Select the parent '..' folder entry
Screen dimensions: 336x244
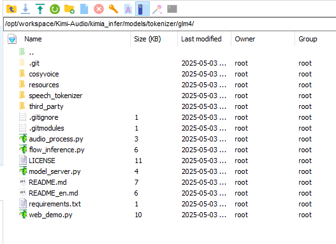[31, 52]
